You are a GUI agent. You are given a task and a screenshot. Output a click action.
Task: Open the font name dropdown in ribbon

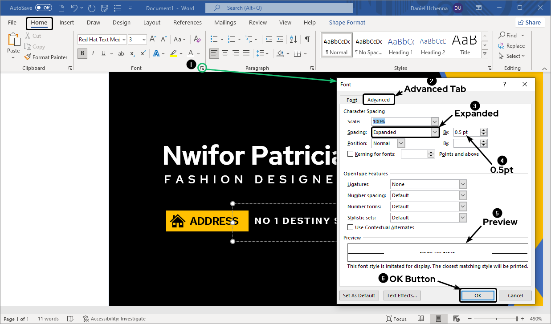tap(123, 40)
